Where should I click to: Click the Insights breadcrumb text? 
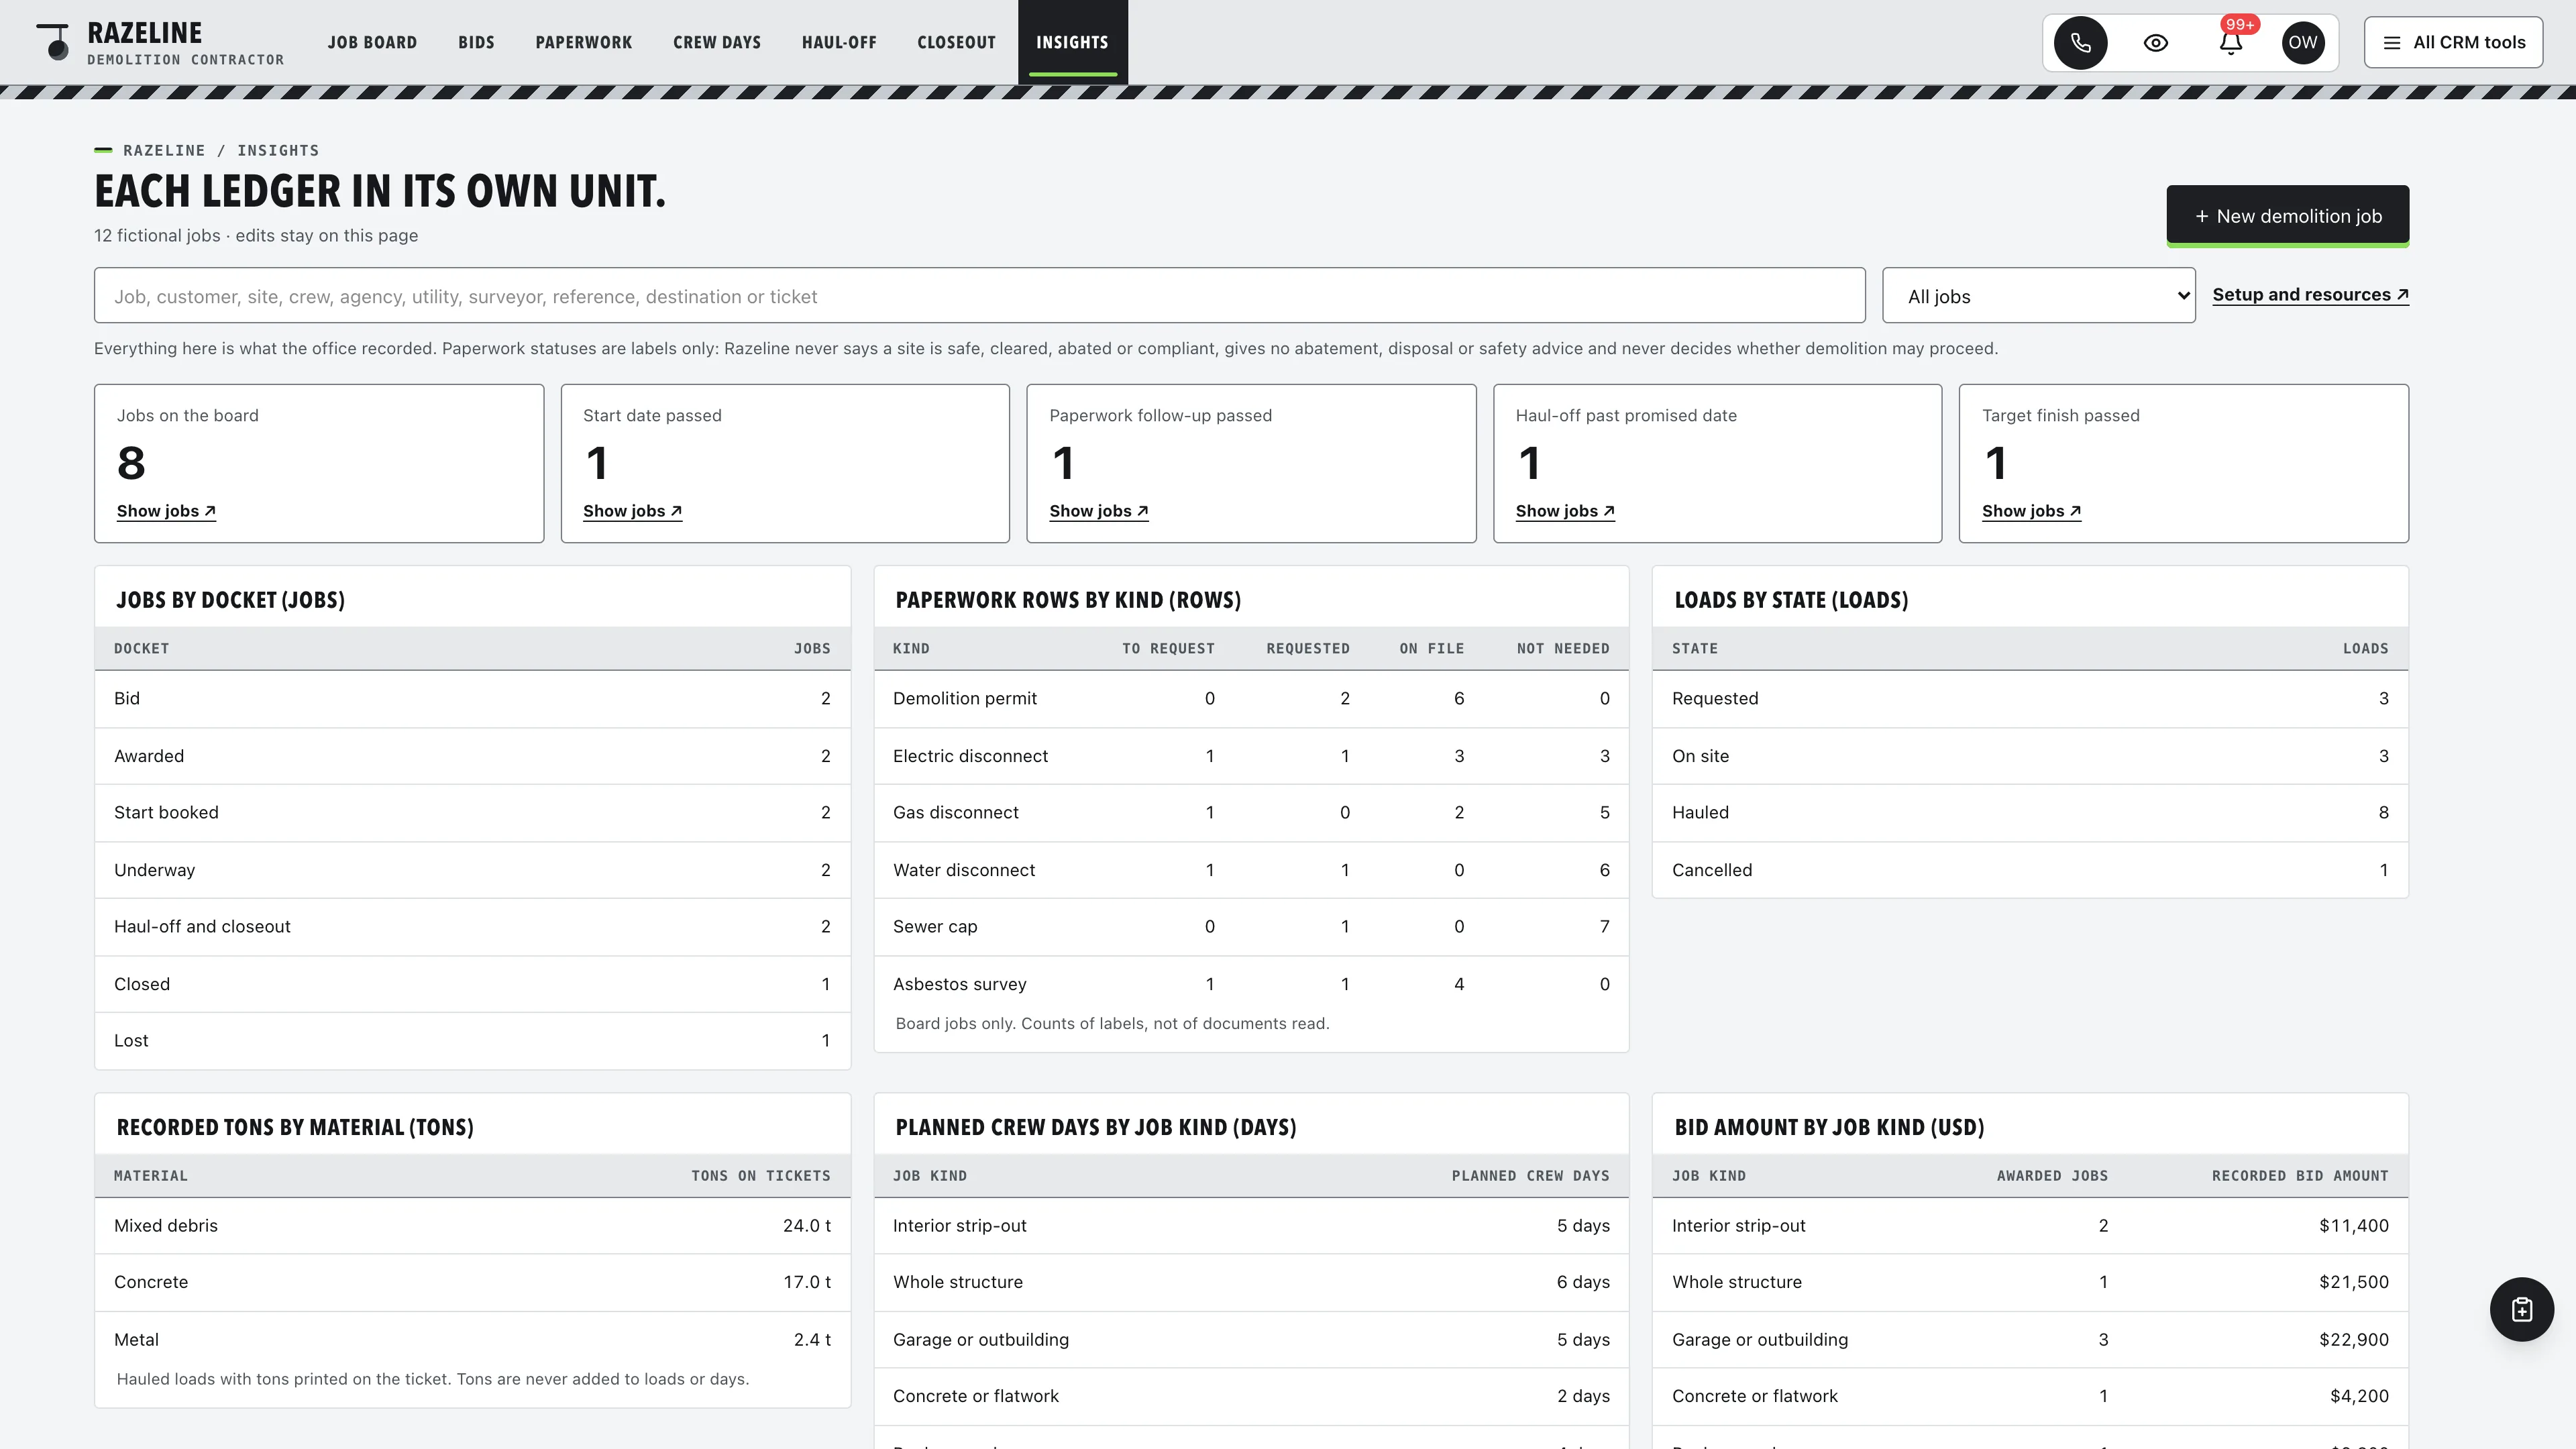(x=278, y=150)
